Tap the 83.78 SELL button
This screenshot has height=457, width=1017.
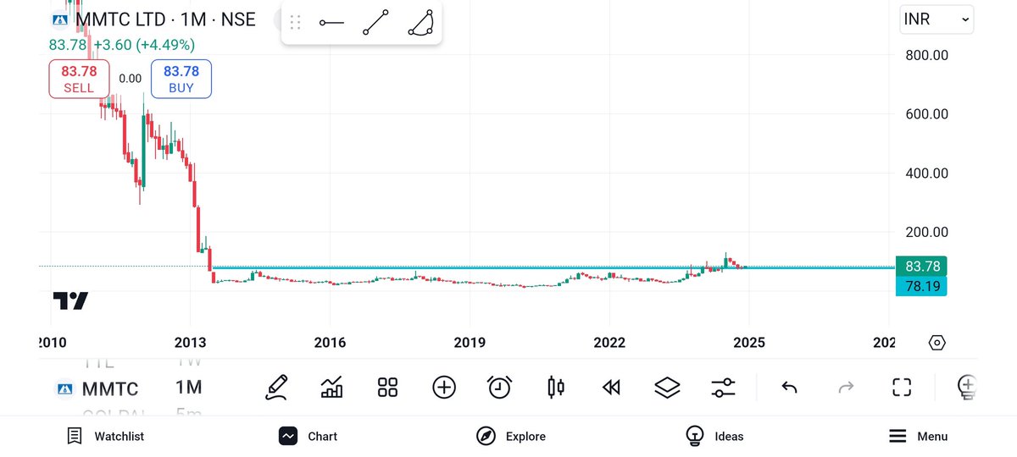pos(79,79)
